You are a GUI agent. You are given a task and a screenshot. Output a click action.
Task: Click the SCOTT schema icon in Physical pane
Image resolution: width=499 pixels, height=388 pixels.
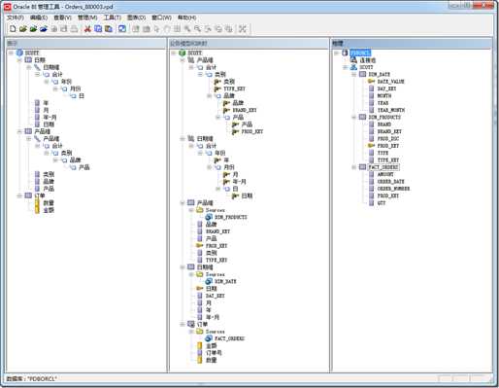click(x=353, y=67)
